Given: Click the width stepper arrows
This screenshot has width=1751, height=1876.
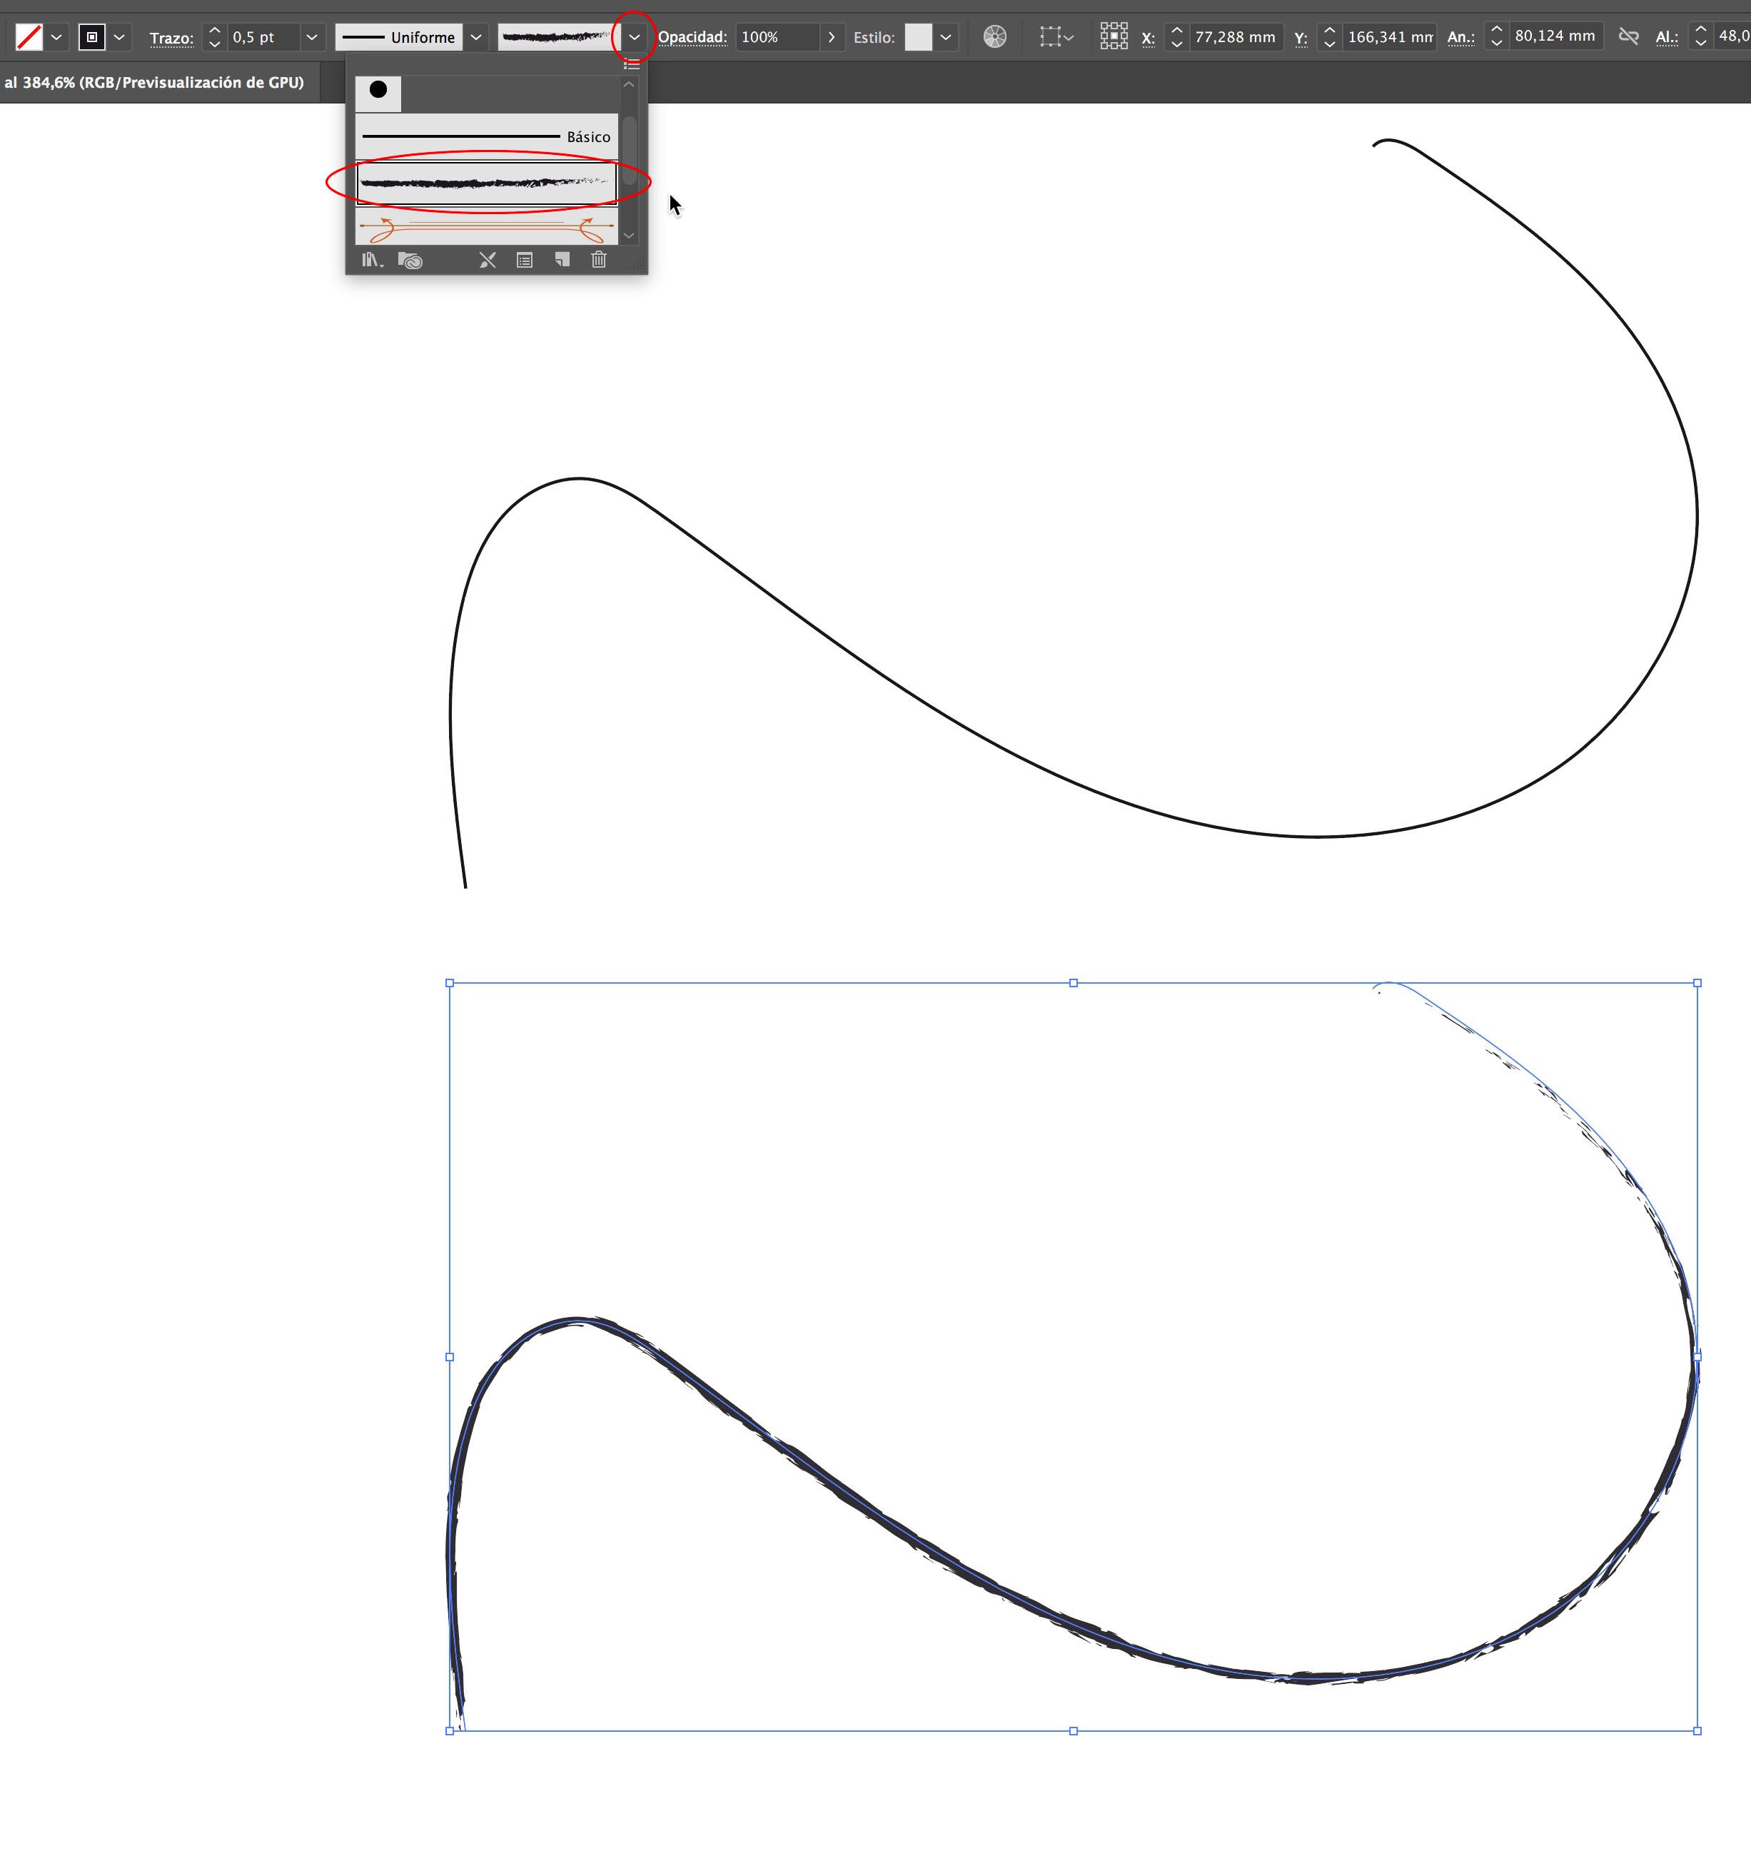Looking at the screenshot, I should (x=1496, y=37).
